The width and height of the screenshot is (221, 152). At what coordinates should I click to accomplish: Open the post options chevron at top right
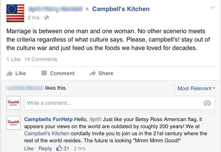[x=213, y=8]
